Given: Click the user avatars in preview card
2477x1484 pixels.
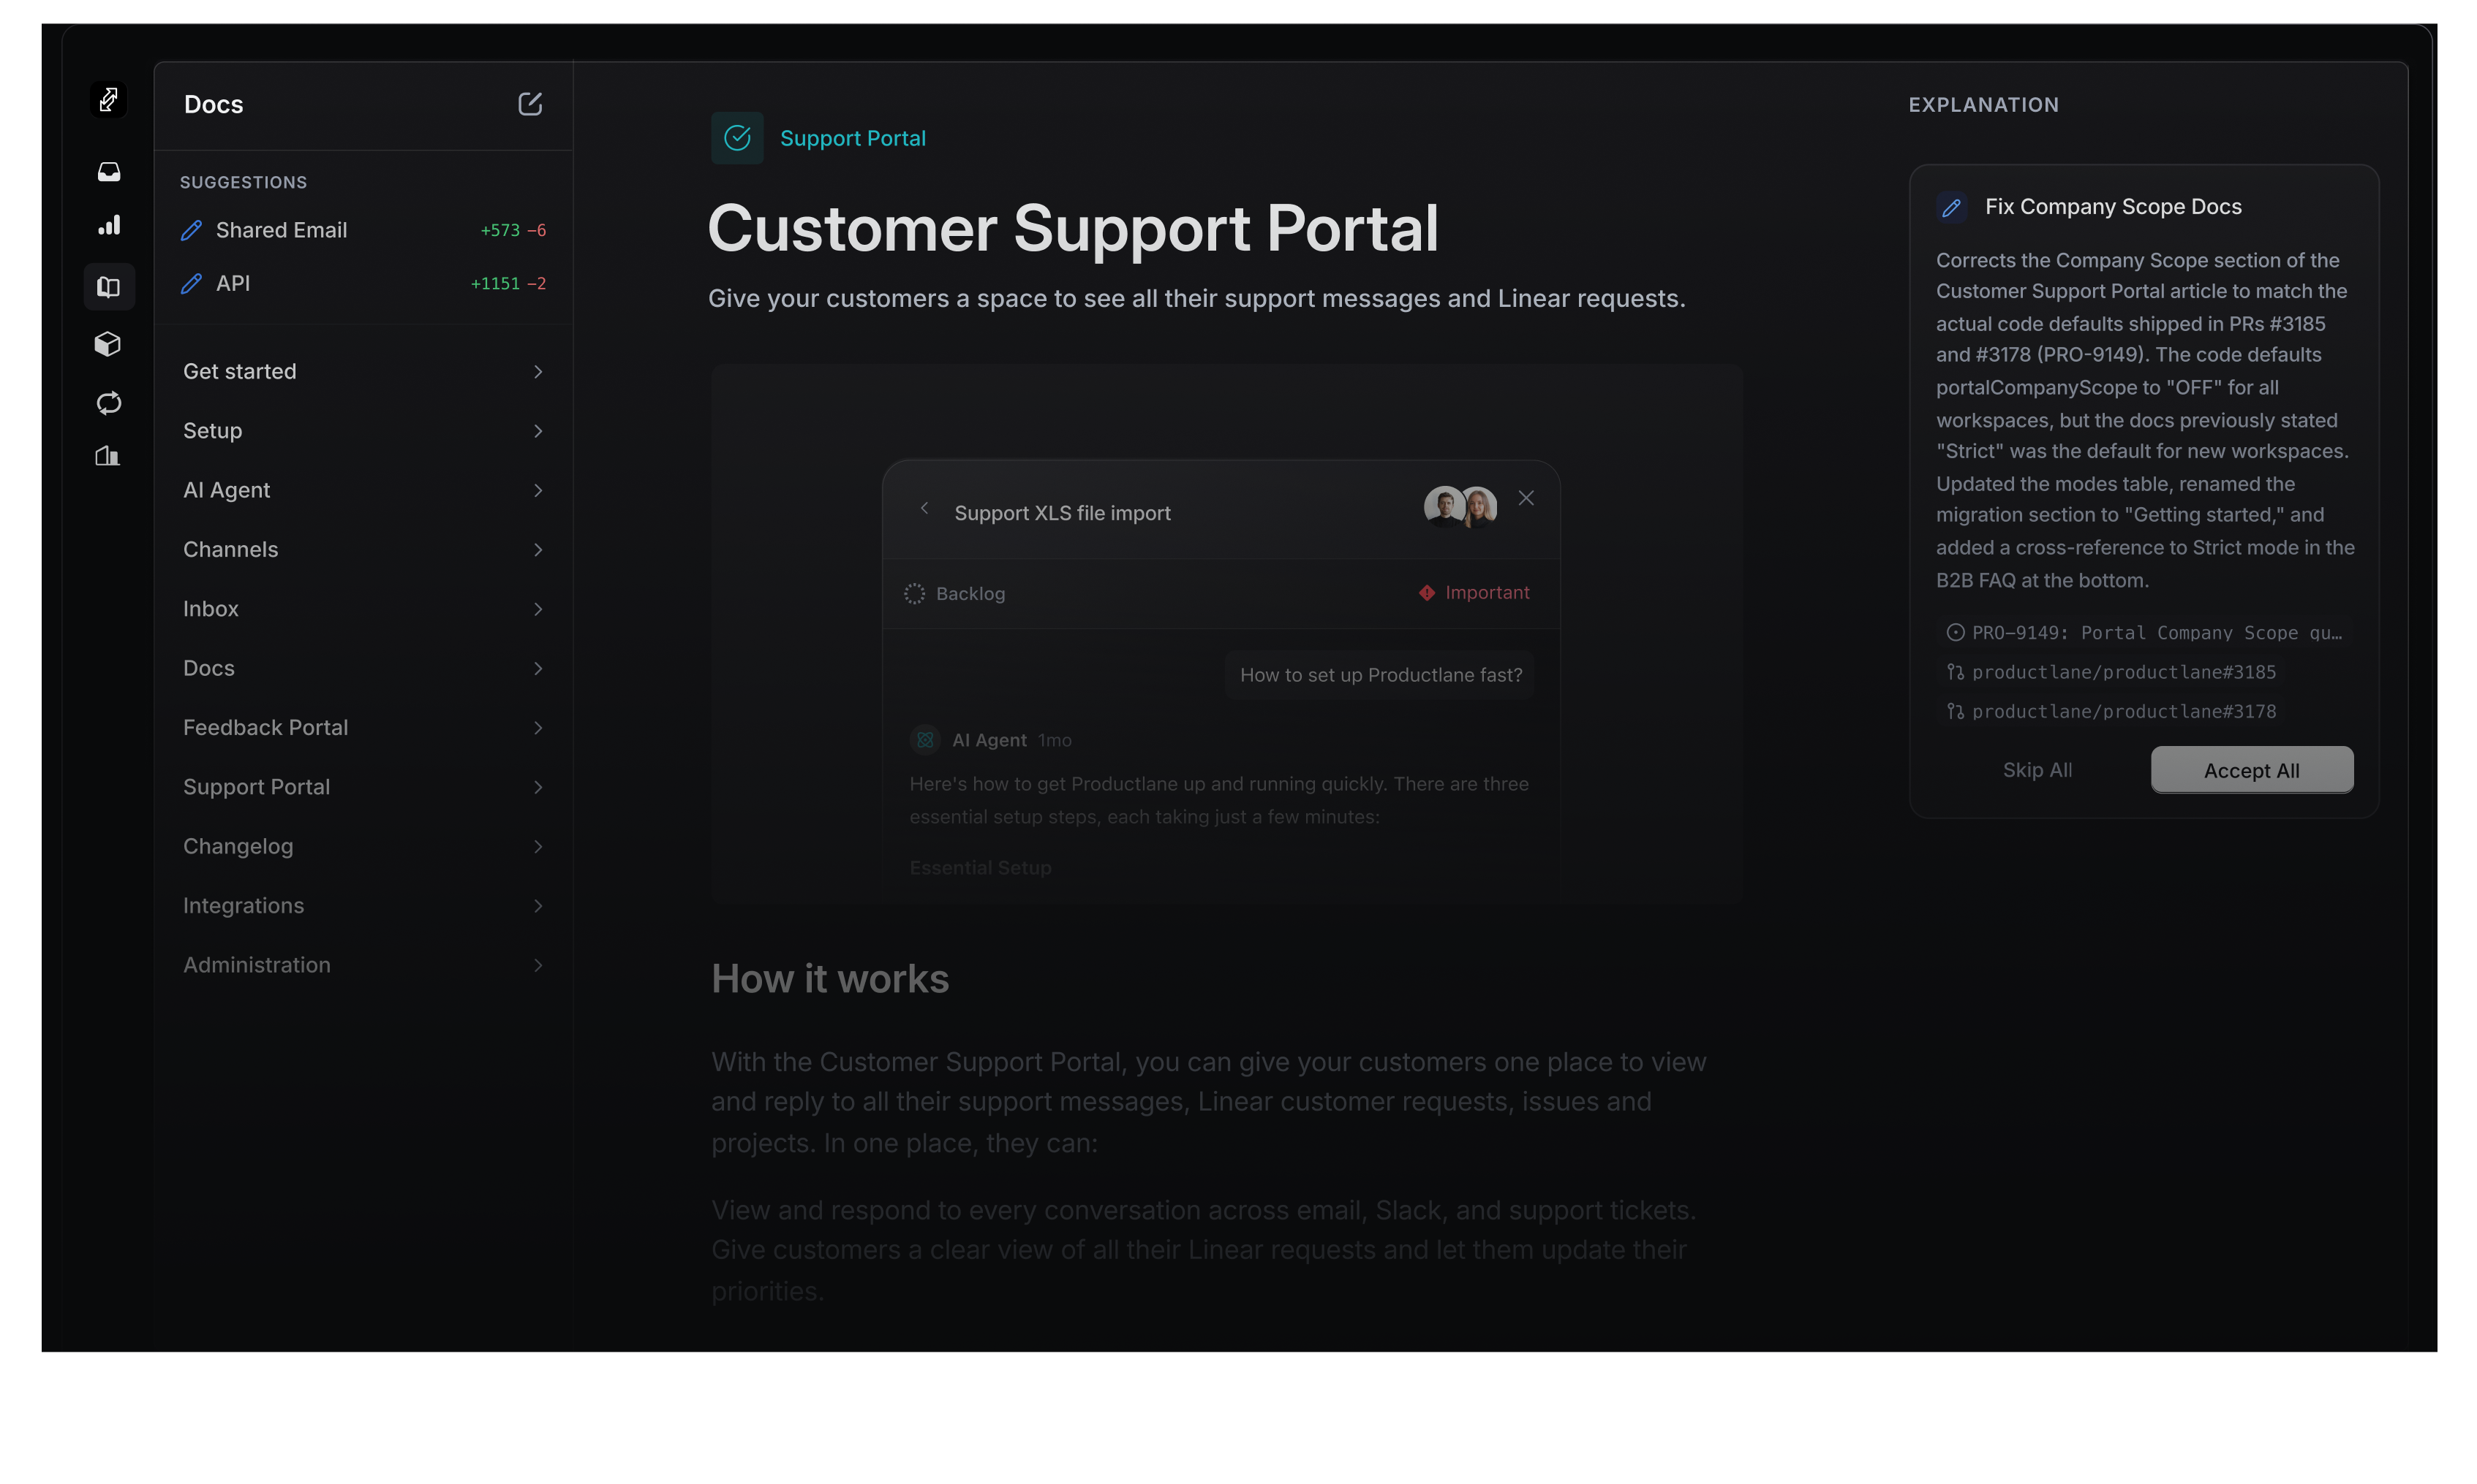Looking at the screenshot, I should pos(1460,506).
